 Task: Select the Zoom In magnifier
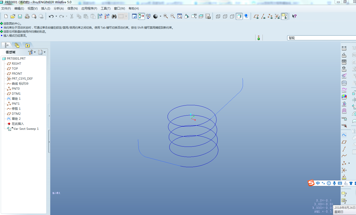coord(166,16)
